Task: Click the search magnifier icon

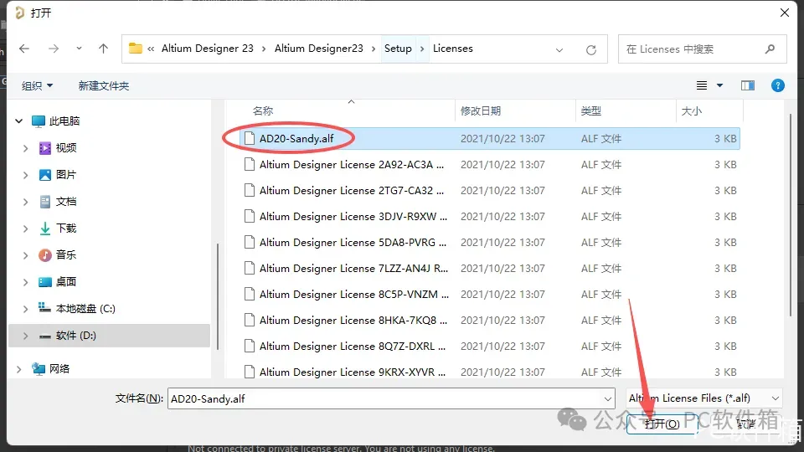Action: (x=770, y=49)
